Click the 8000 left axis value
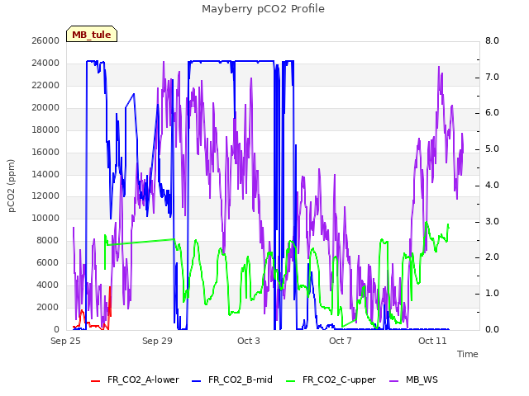Viewport: 529px width, 396px height. (48, 240)
